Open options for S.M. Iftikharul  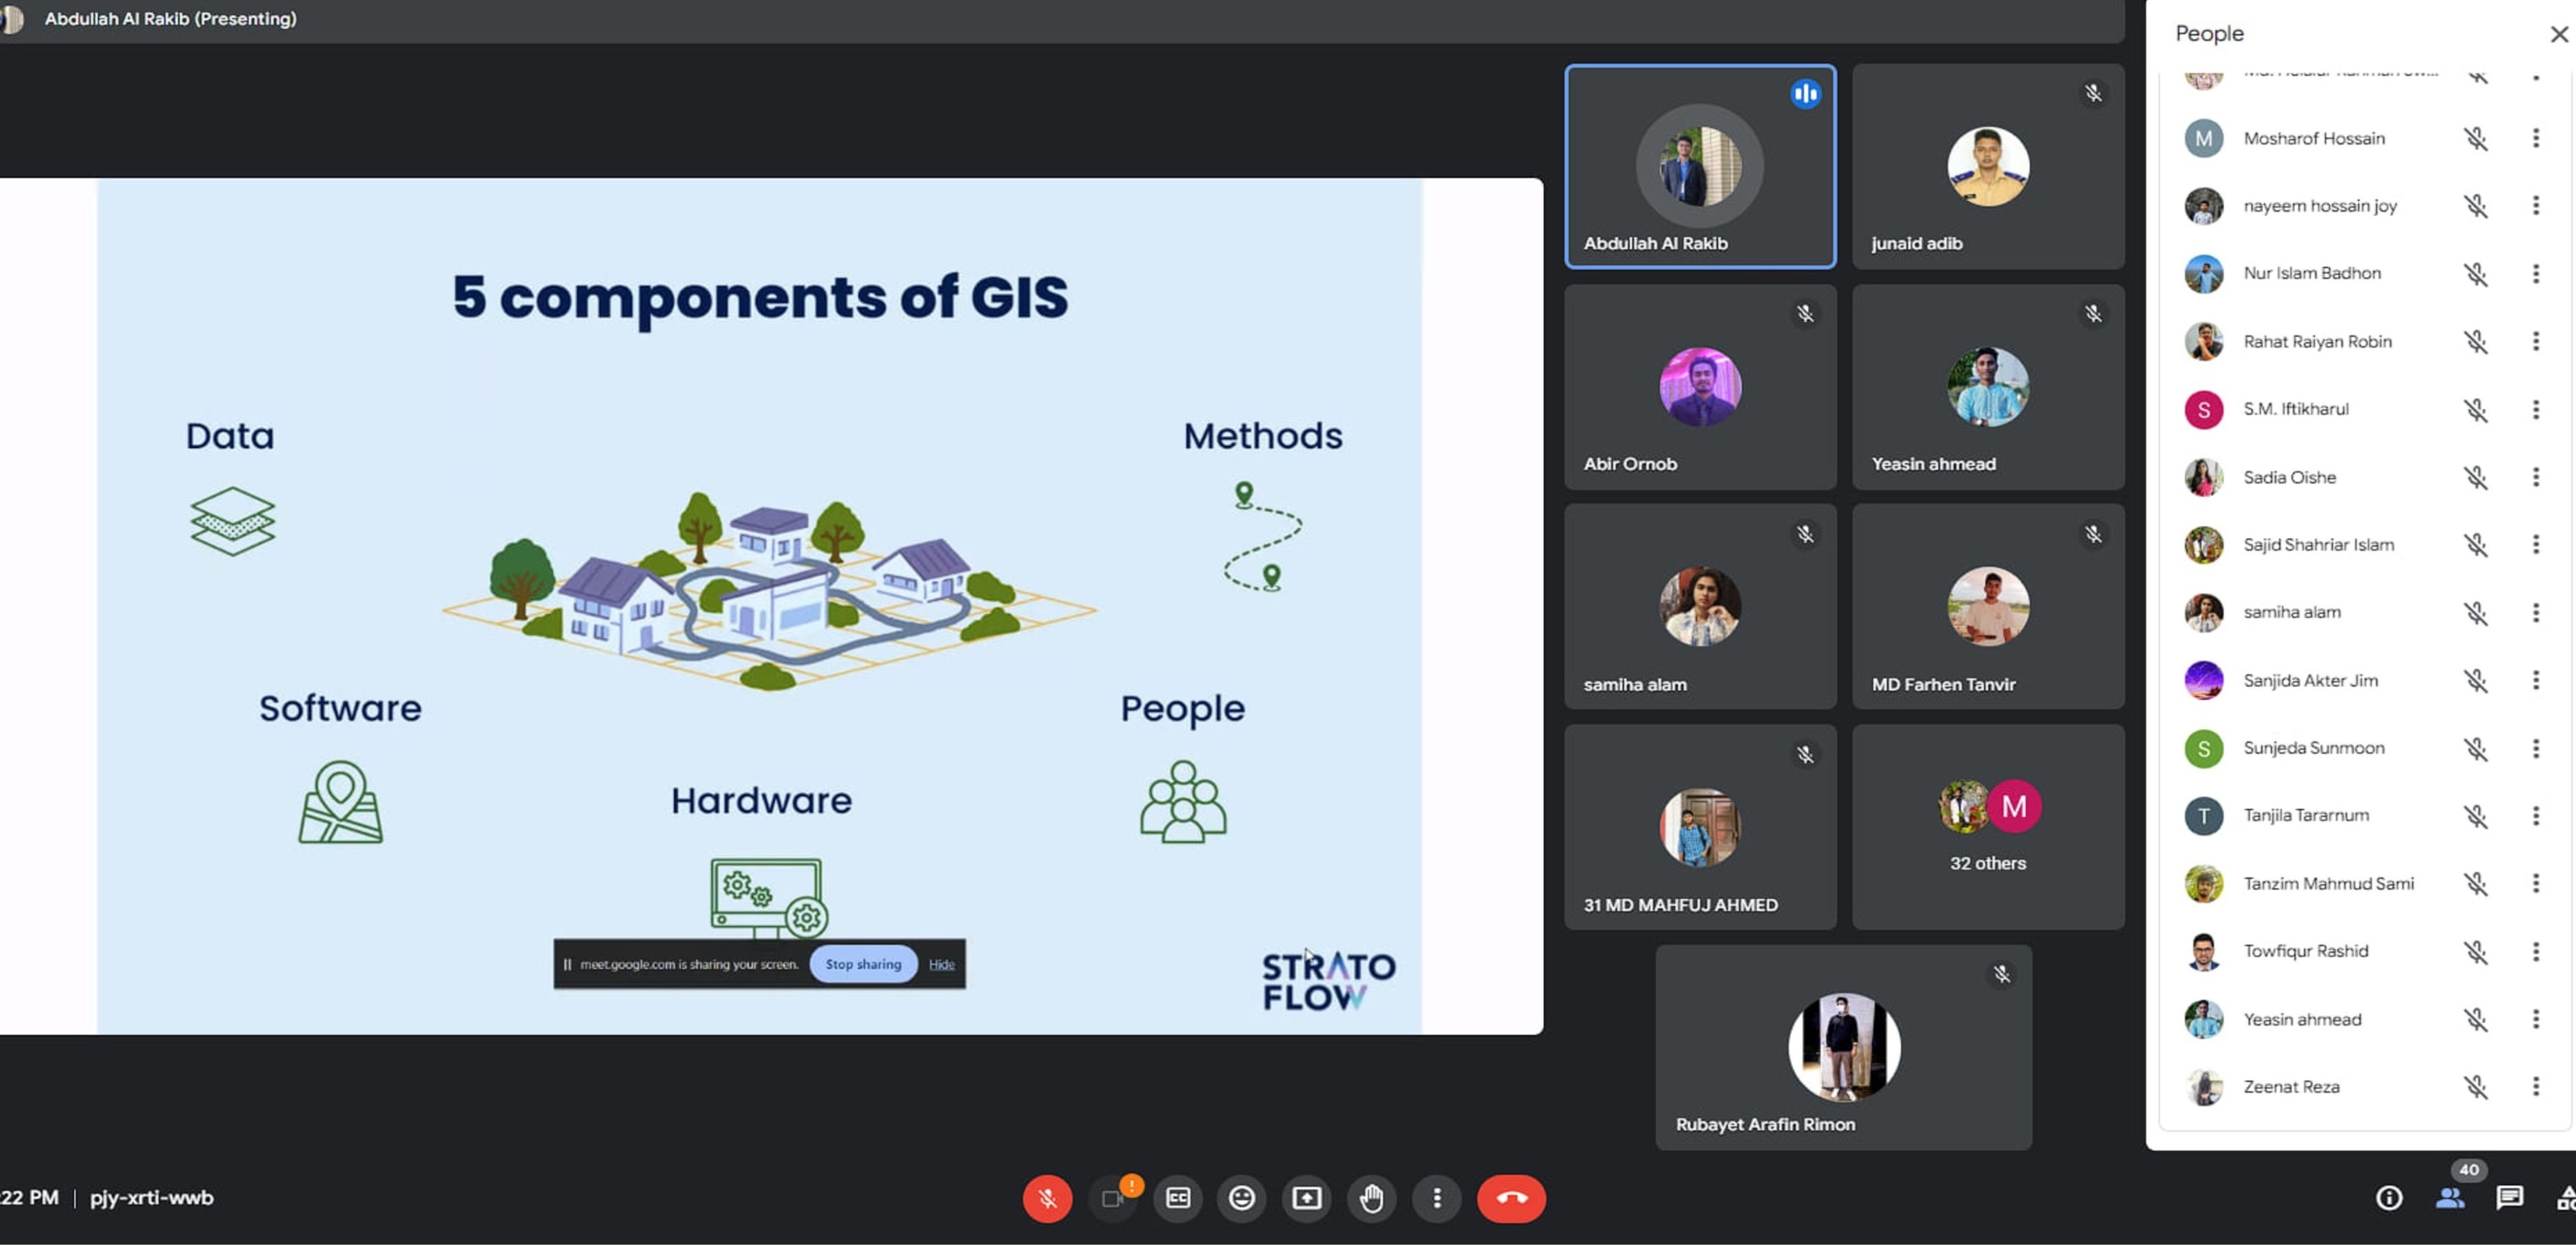[x=2535, y=409]
